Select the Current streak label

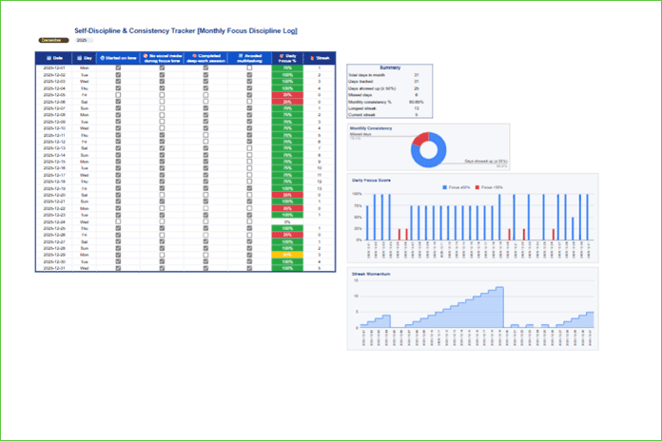[x=361, y=115]
